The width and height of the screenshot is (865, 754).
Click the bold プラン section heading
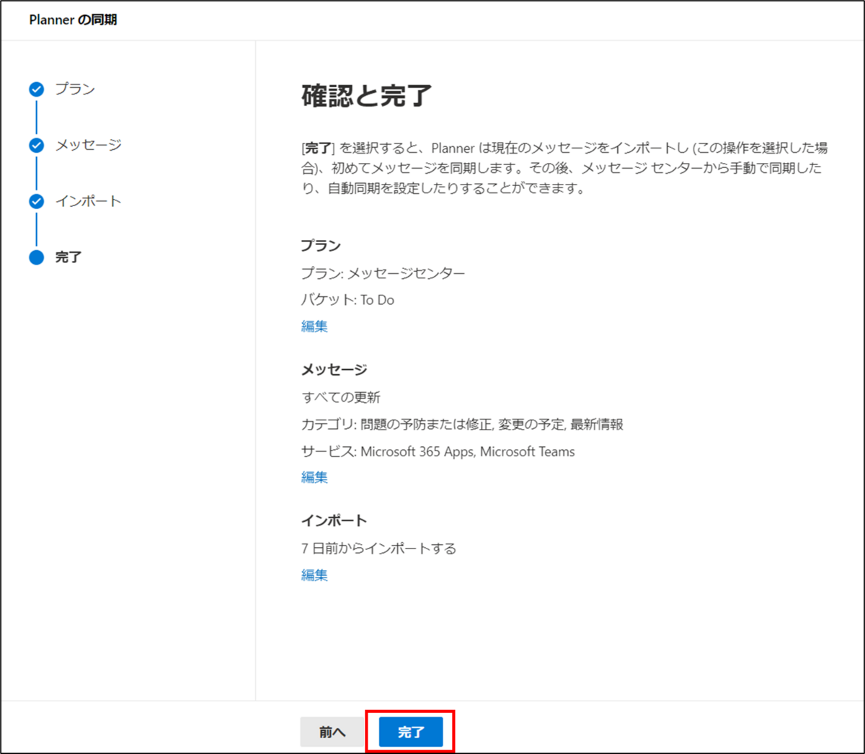coord(321,246)
